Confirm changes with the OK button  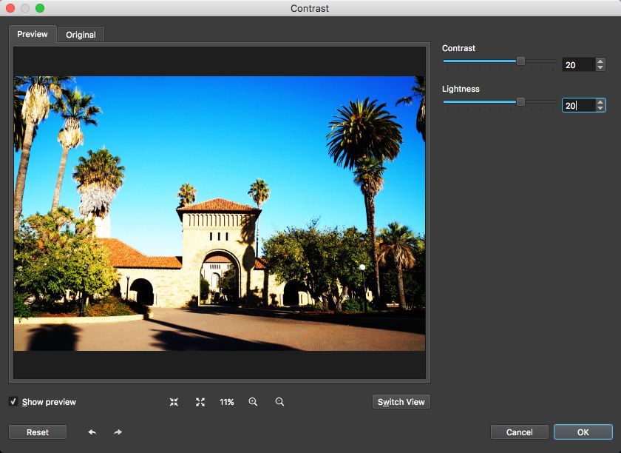pyautogui.click(x=583, y=432)
